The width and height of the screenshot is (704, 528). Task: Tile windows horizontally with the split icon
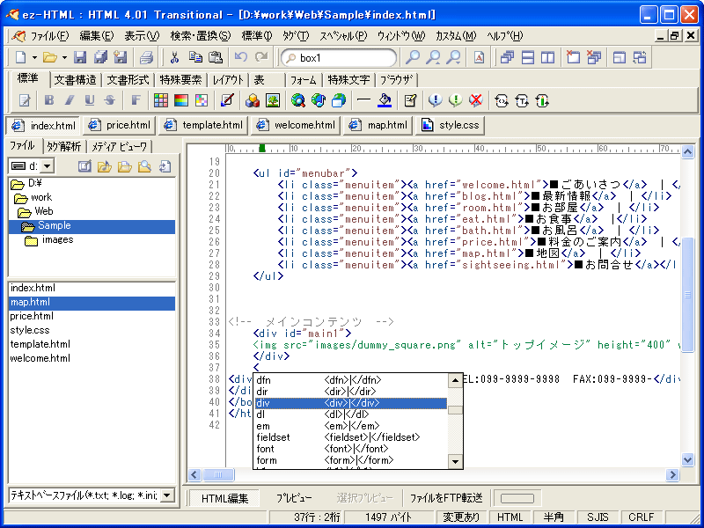click(527, 57)
